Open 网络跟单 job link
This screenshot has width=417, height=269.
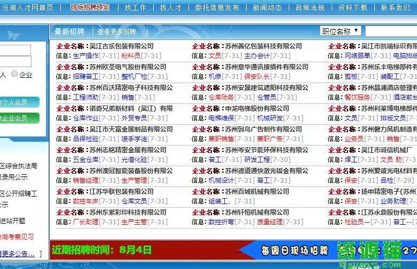tap(357, 56)
